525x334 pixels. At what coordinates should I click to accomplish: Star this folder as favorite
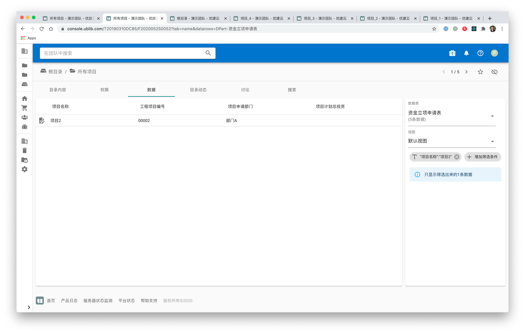pos(480,72)
